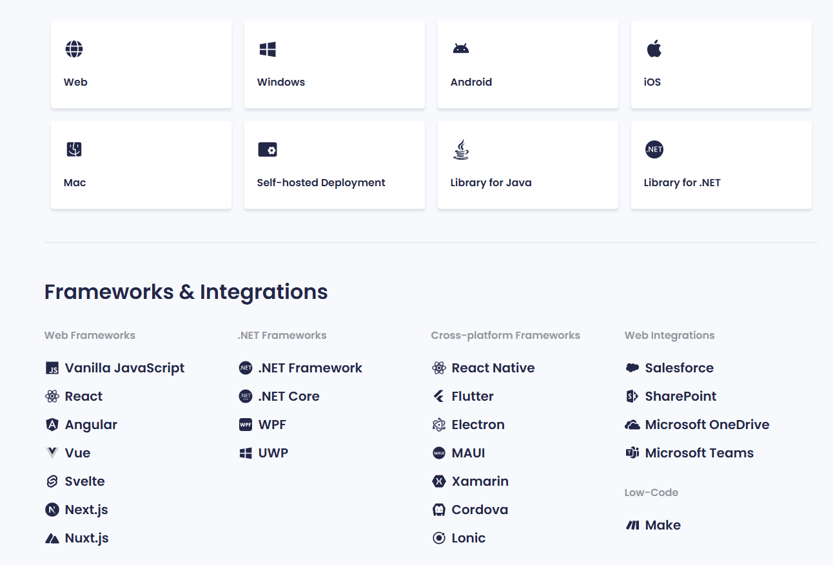This screenshot has width=833, height=565.
Task: Click the globe icon on Web card
Action: [x=74, y=49]
